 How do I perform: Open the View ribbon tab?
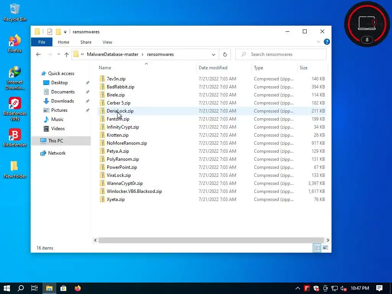click(107, 42)
